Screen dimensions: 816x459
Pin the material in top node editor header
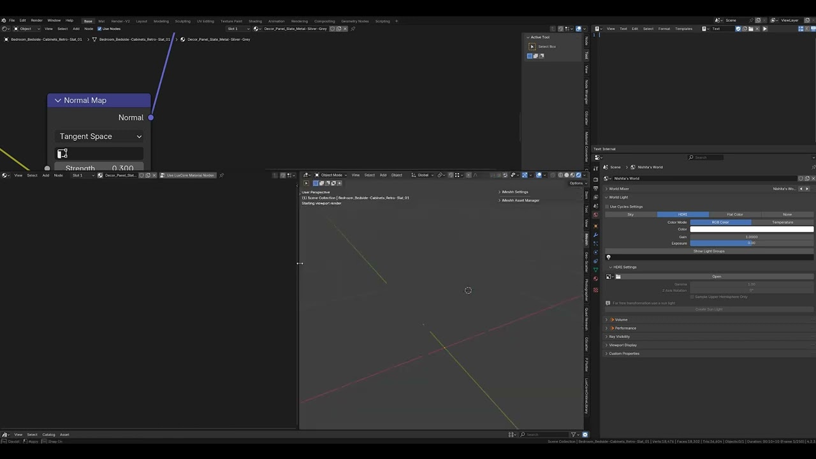pos(353,29)
